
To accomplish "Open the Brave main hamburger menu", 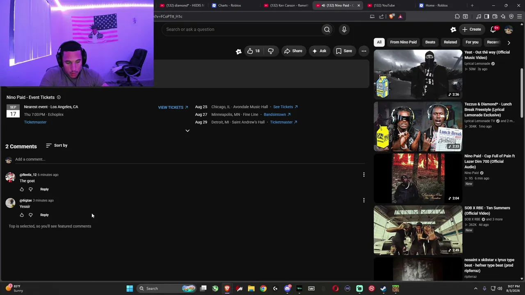I will click(520, 16).
